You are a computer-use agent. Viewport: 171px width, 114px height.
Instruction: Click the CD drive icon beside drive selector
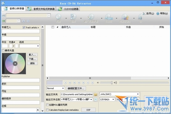coord(3,16)
